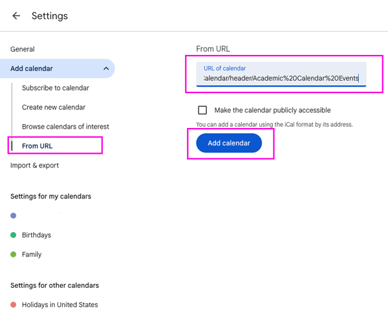
Task: Click the Settings page title
Action: pos(50,16)
